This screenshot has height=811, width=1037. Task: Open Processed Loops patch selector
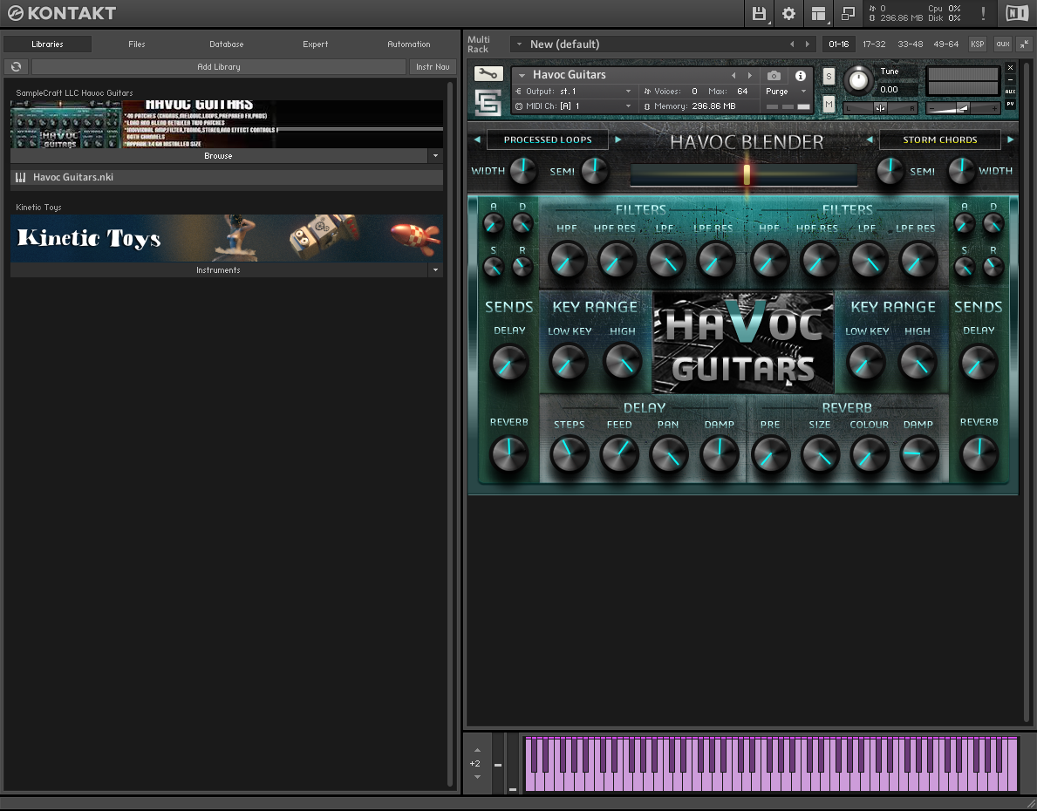click(548, 140)
